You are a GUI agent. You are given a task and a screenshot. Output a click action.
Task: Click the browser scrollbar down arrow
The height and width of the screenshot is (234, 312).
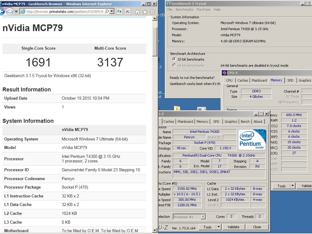(x=154, y=230)
